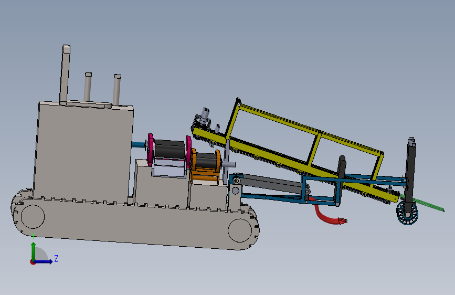The width and height of the screenshot is (455, 295).
Task: Select the rear track wheel circle
Action: [x=33, y=216]
